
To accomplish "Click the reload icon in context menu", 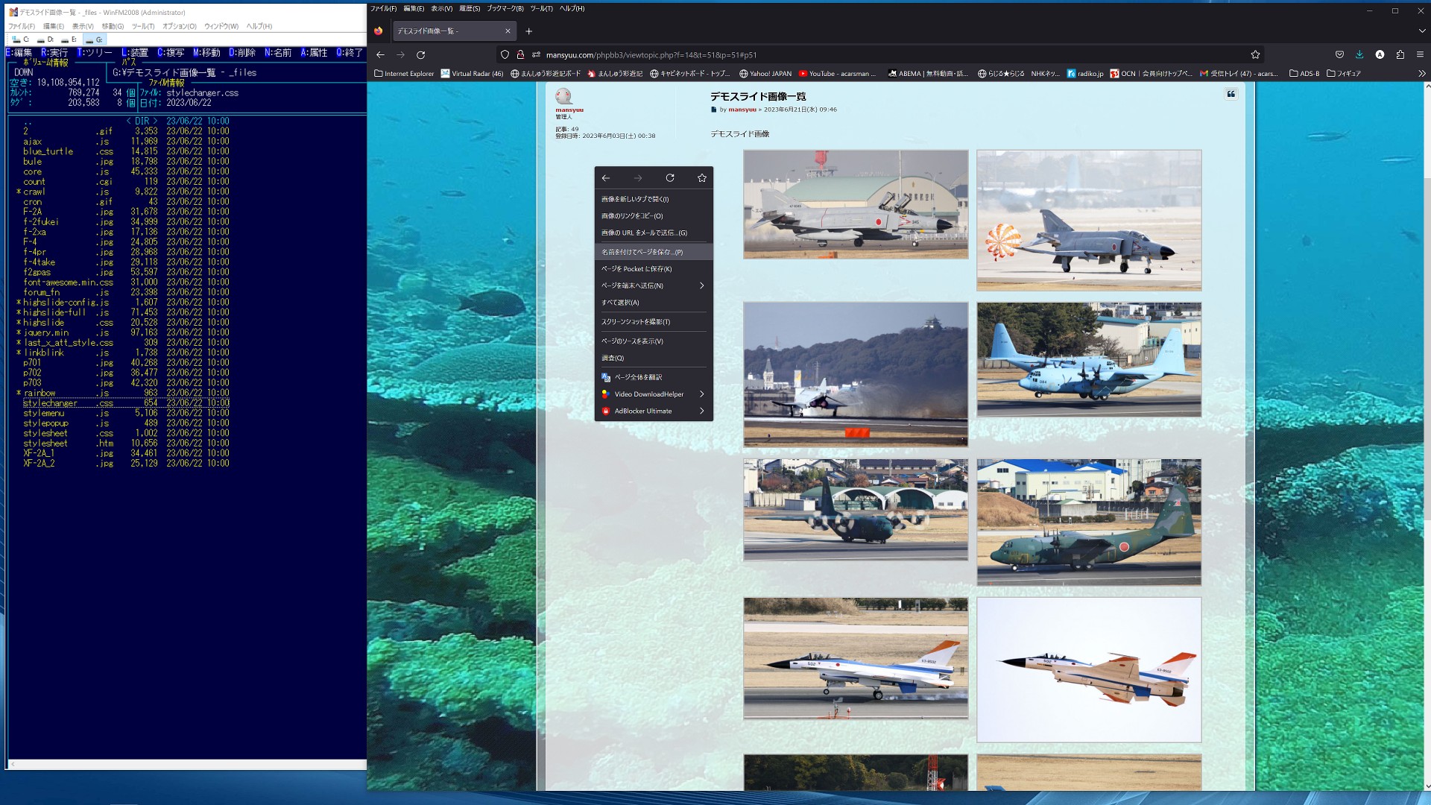I will (669, 178).
